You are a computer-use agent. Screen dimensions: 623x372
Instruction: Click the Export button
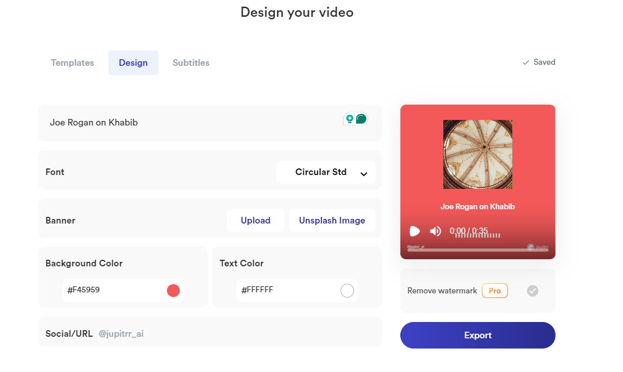(x=478, y=335)
